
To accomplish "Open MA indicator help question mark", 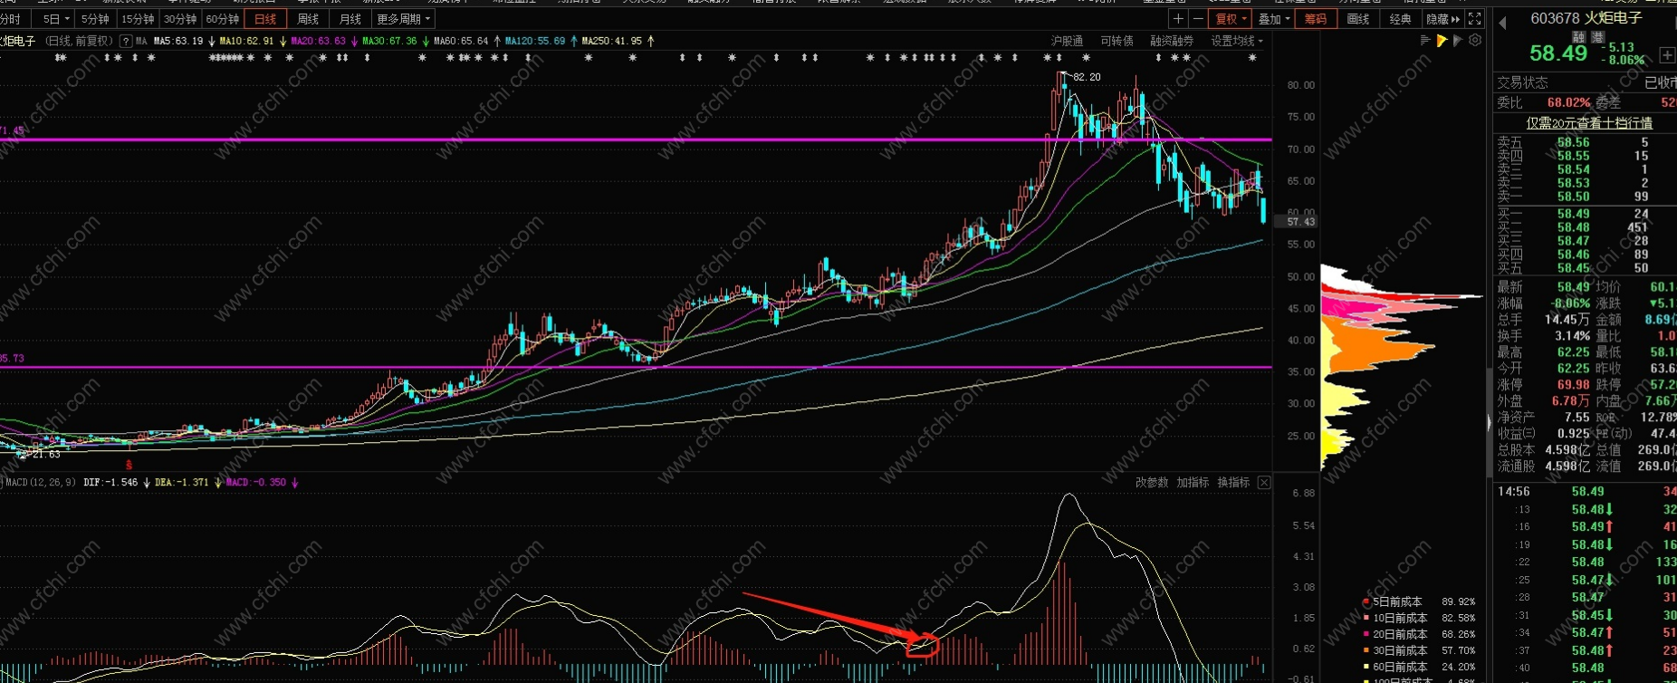I will [126, 41].
